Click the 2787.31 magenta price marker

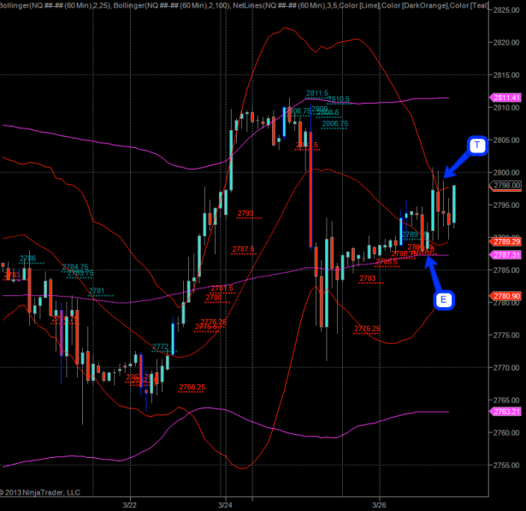click(506, 255)
